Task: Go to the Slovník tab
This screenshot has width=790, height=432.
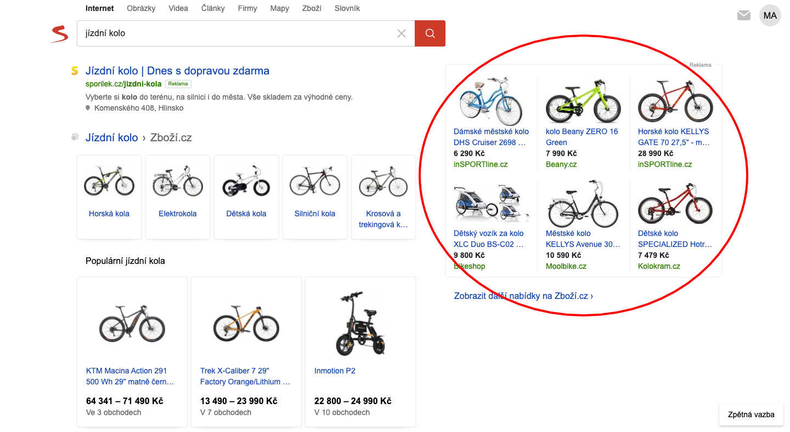Action: pyautogui.click(x=347, y=8)
